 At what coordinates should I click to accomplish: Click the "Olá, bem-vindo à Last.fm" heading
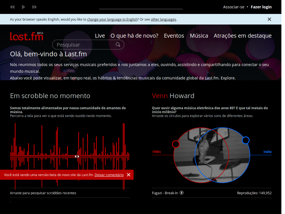click(x=48, y=54)
